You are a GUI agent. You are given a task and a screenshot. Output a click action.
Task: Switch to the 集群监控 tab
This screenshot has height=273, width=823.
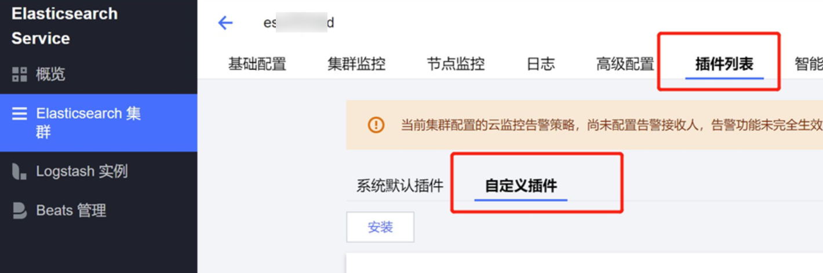[x=356, y=64]
